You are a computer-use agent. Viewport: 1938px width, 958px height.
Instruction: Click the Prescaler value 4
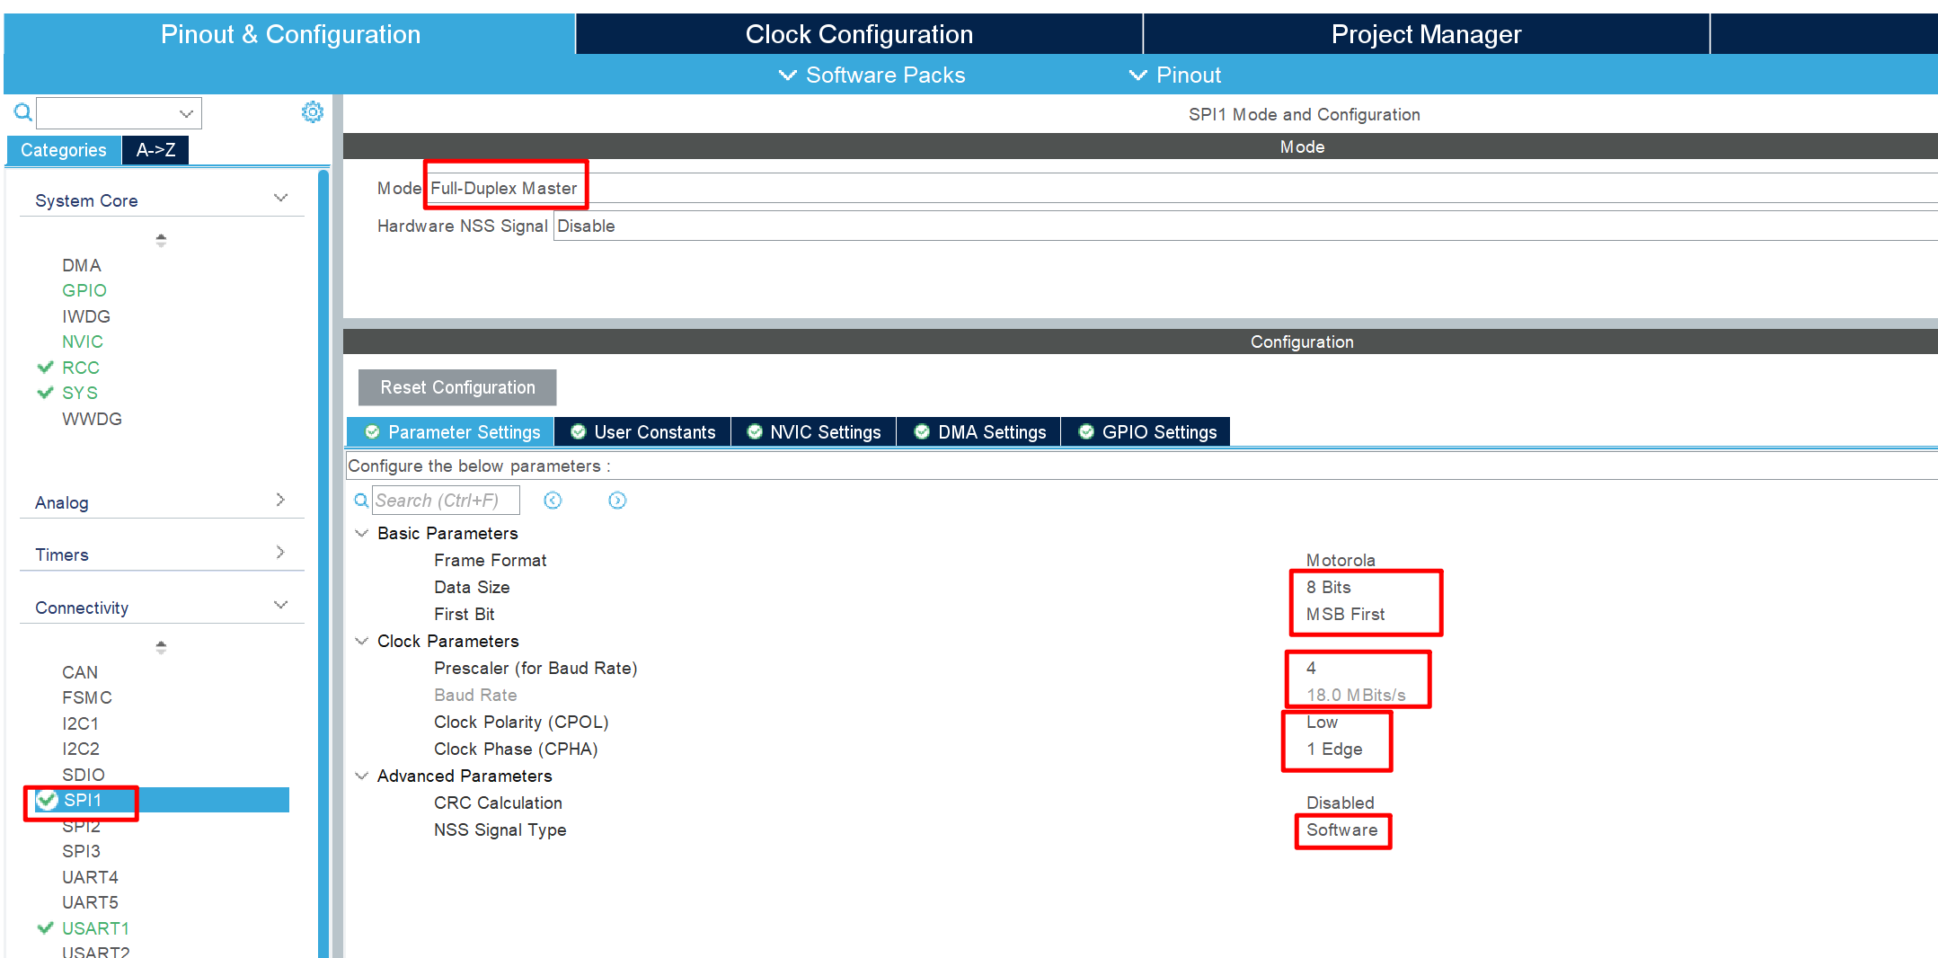point(1311,668)
